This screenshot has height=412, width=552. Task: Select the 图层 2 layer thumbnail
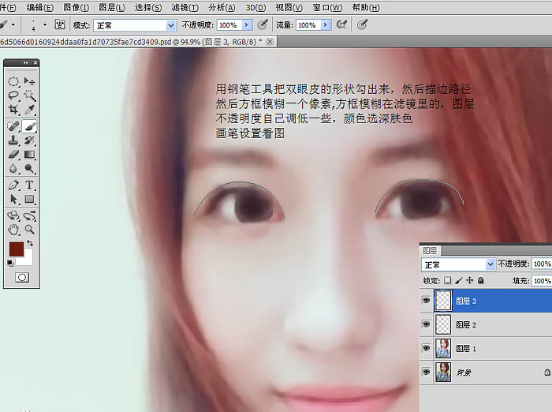click(x=444, y=324)
